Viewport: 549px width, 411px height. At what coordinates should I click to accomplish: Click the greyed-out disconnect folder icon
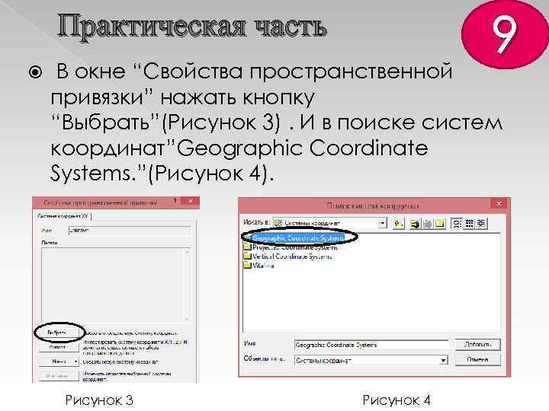(427, 224)
